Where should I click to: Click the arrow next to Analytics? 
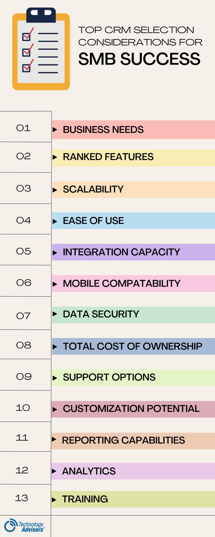pyautogui.click(x=54, y=471)
